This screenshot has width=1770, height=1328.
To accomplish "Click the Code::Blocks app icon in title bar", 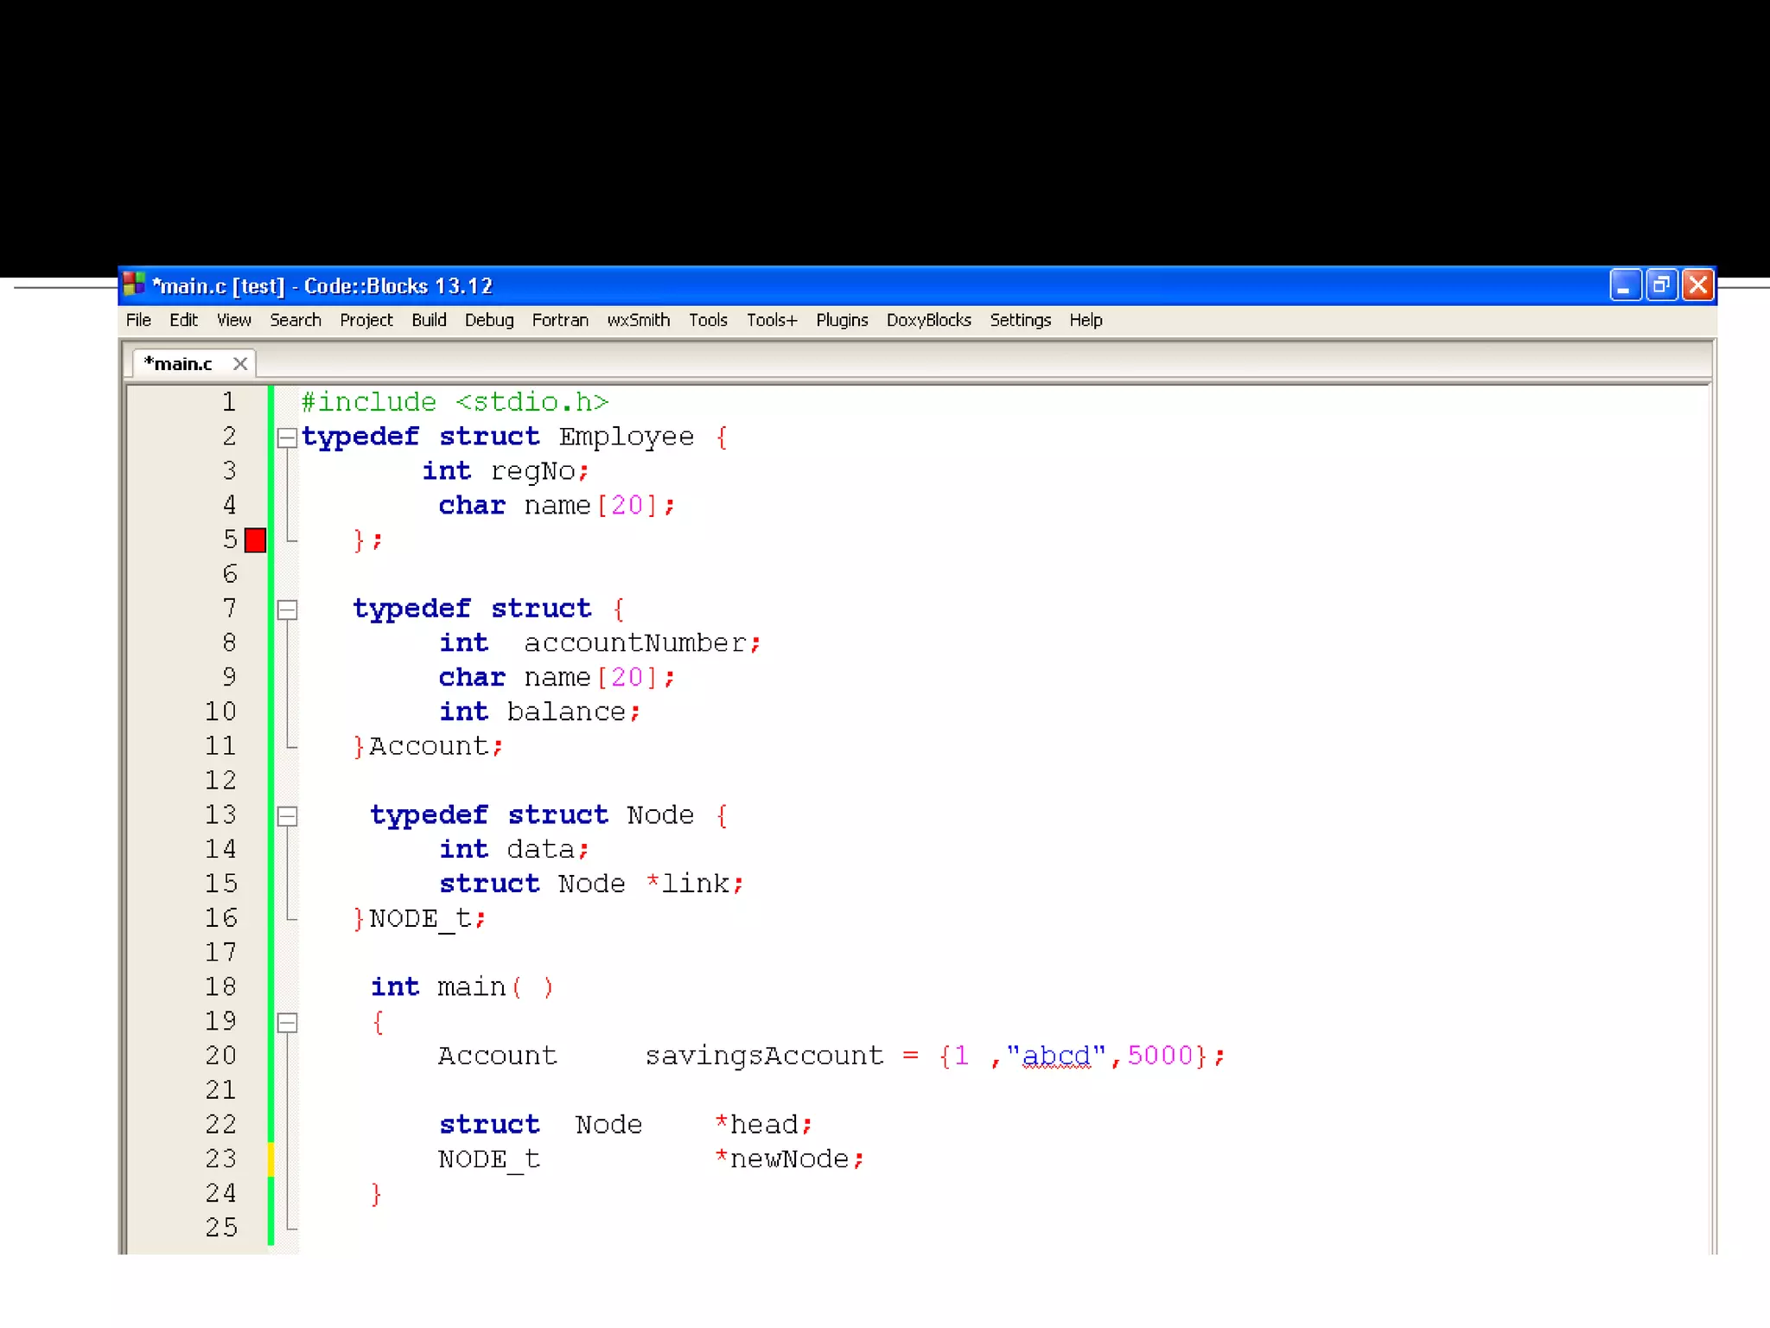I will point(134,284).
